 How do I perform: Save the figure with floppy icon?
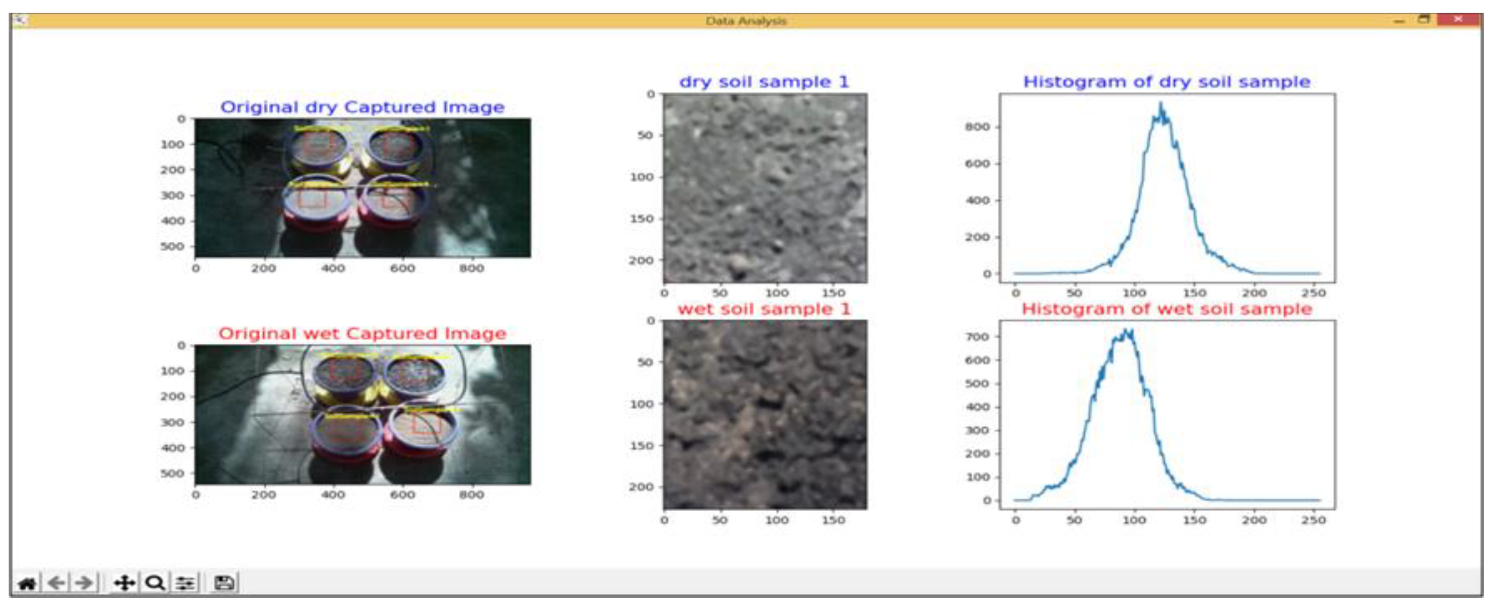point(224,583)
